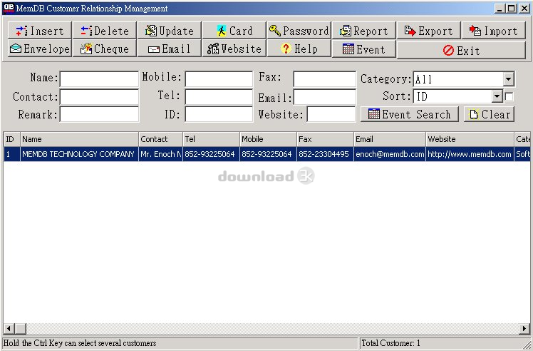This screenshot has height=351, width=533.
Task: Click the Event Search button
Action: tap(409, 114)
